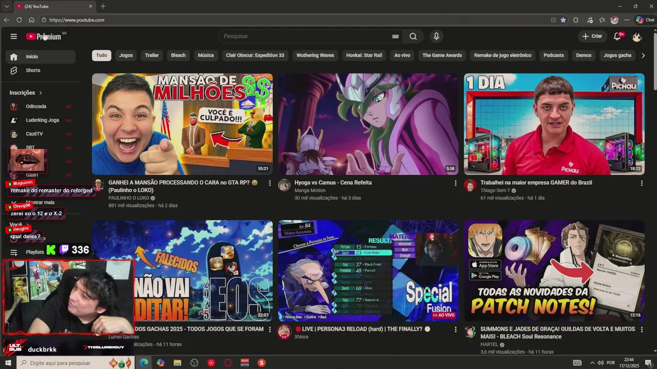Click the search magnifier button
Viewport: 657px width, 369px height.
[x=413, y=36]
